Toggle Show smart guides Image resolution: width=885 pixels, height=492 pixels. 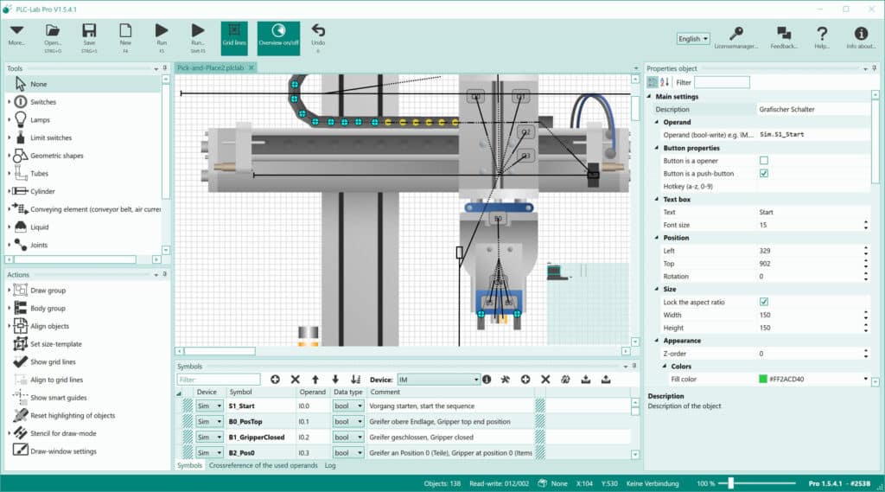click(59, 398)
